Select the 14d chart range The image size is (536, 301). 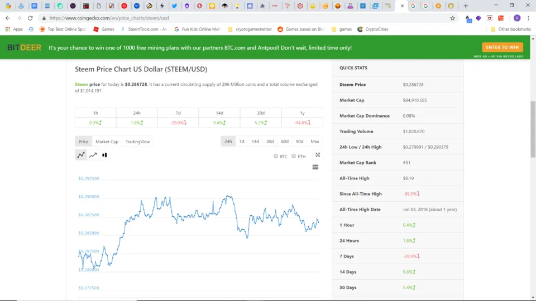(x=255, y=141)
